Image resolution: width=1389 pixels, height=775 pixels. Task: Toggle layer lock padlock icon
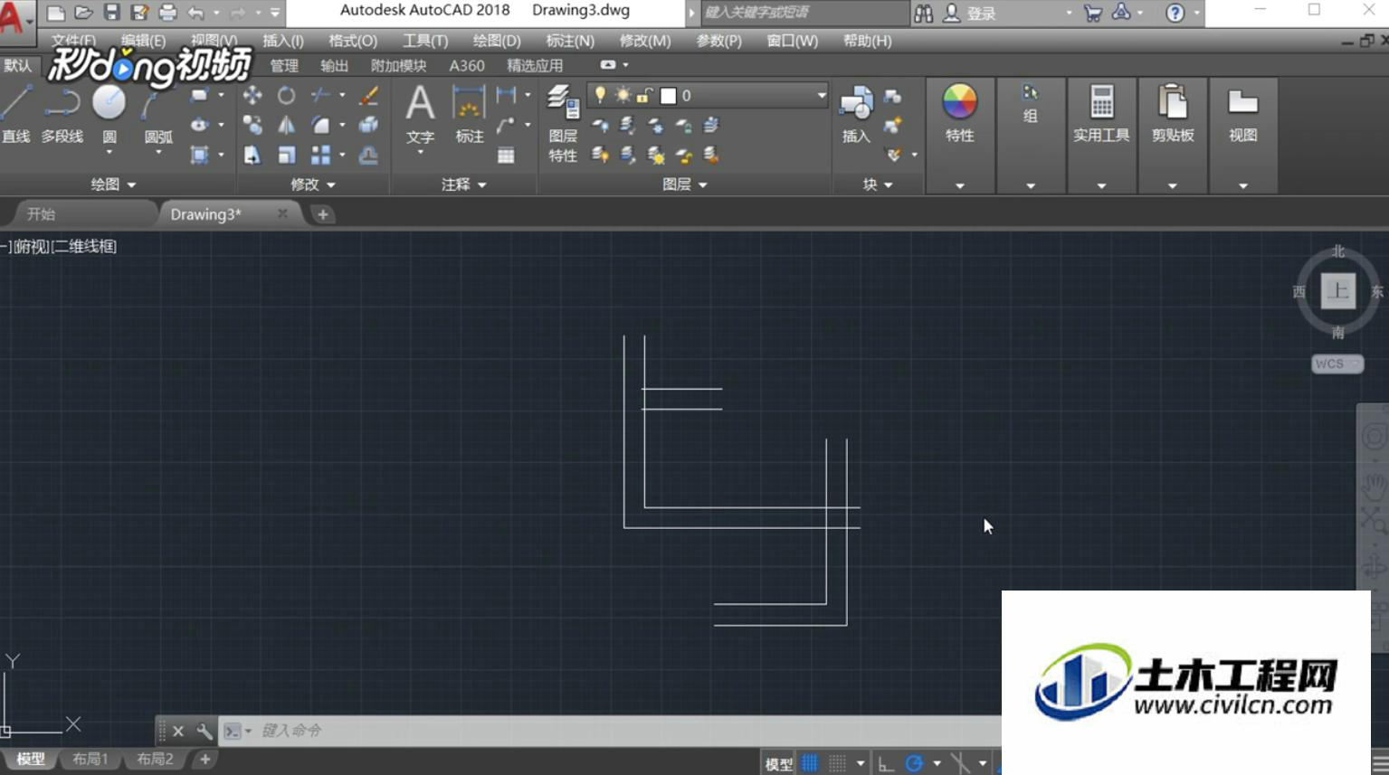point(644,95)
